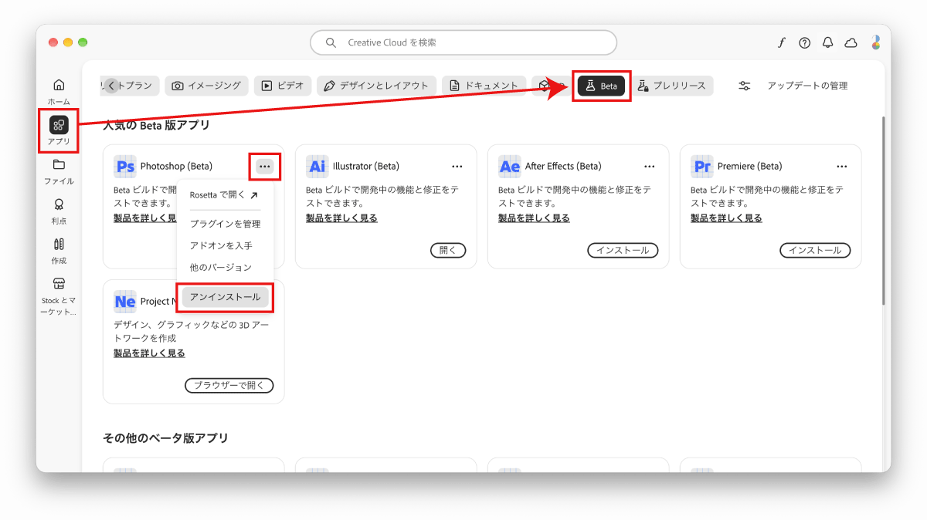Screen dimensions: 927x520
Task: Click the Project Neo Ne app icon
Action: [124, 301]
